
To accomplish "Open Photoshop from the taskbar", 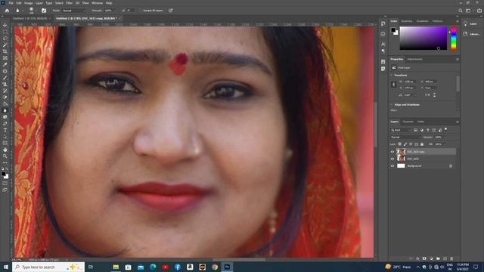I will [x=227, y=267].
